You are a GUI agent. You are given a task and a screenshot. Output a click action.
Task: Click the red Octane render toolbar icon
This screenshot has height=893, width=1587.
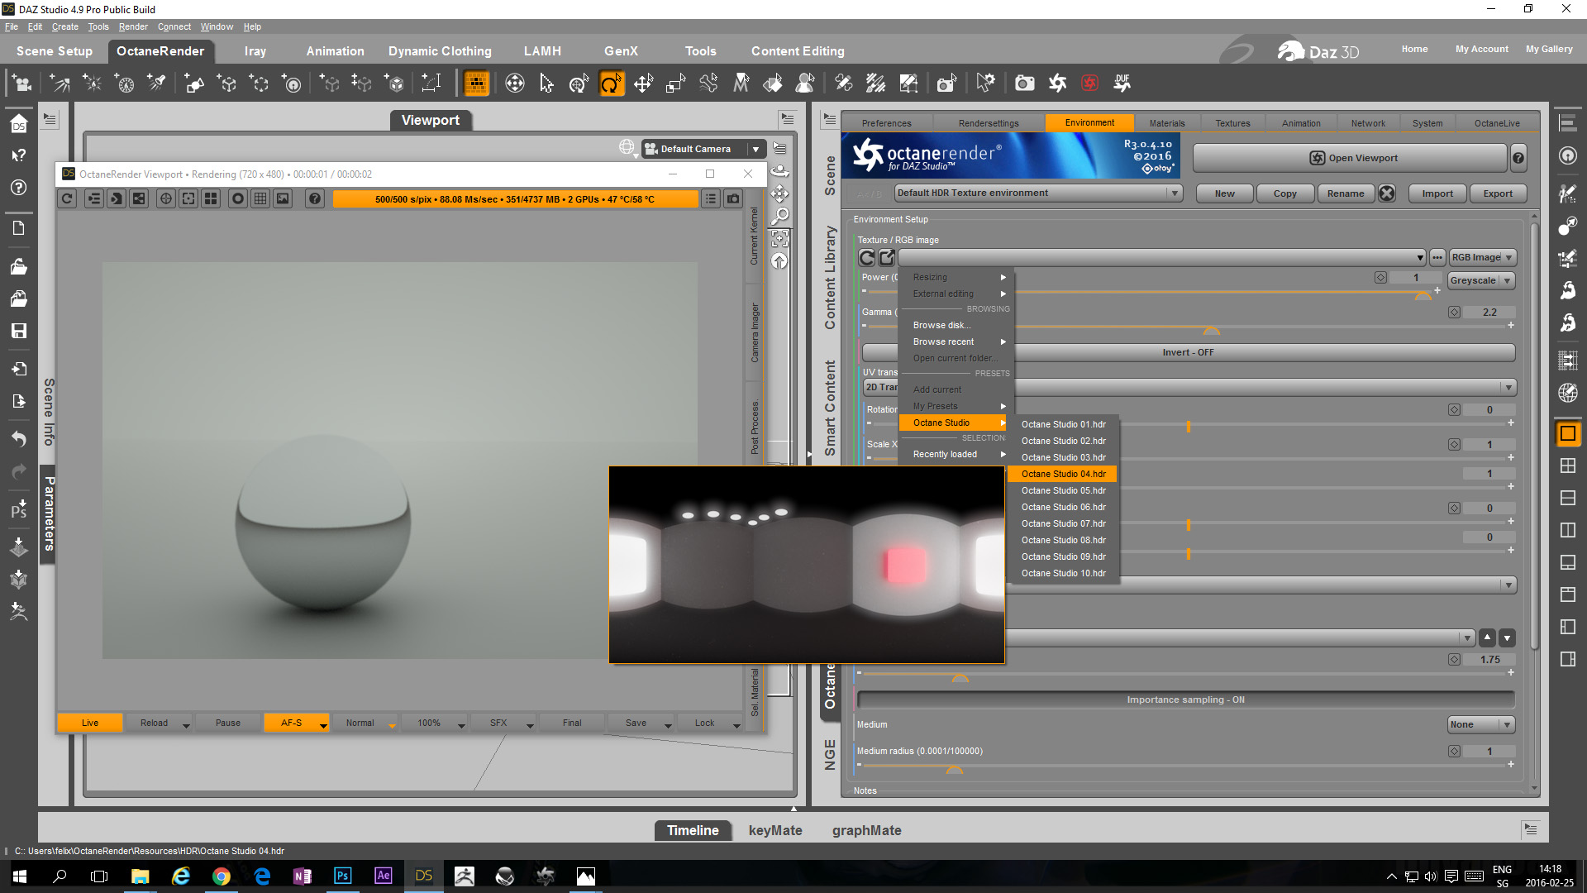tap(1090, 83)
